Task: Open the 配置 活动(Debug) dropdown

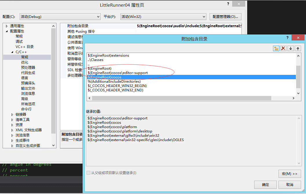Action: click(60, 17)
